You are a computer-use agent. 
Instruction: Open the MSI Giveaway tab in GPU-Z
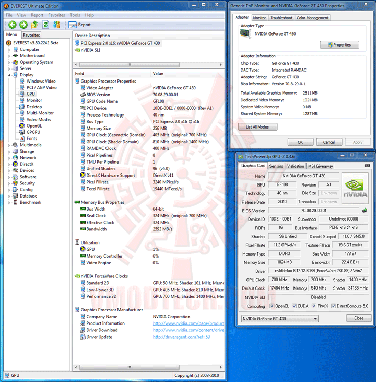point(320,166)
